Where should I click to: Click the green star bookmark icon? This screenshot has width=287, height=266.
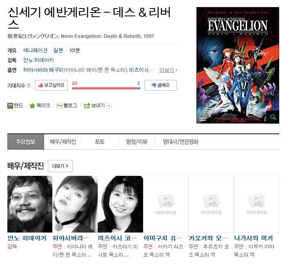pos(32,106)
